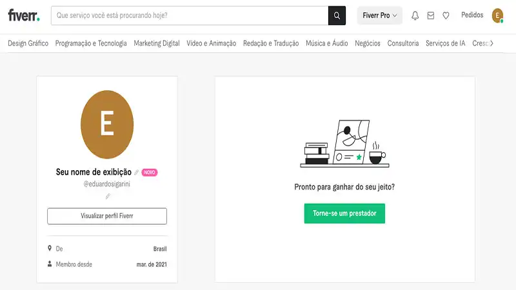Open the Serviços de IA category
Viewport: 516px width, 290px height.
pos(446,44)
